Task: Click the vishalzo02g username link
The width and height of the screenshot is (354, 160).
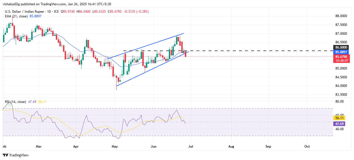Action: [11, 4]
